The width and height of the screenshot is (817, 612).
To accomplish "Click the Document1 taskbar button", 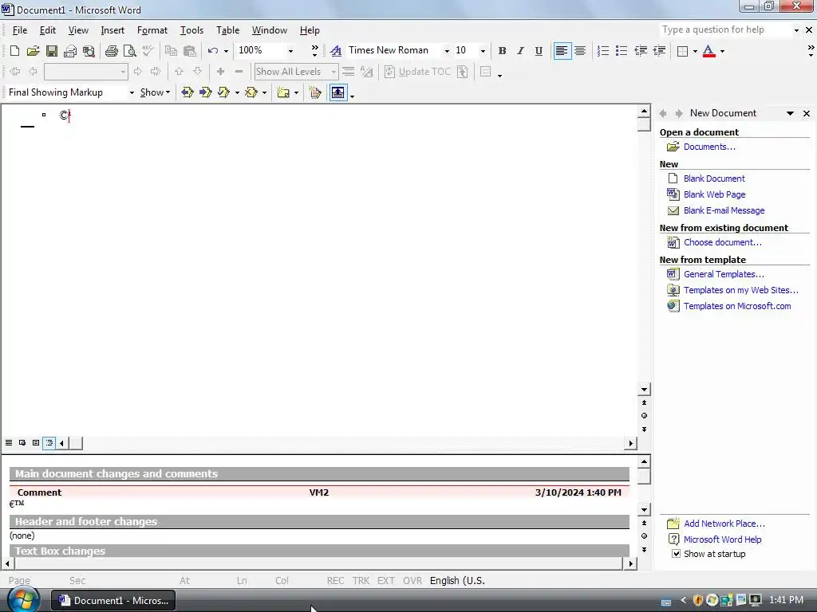I will click(x=113, y=601).
